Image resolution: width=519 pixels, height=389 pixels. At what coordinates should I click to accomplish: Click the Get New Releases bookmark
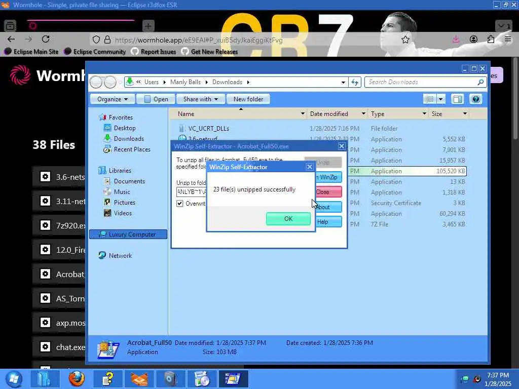tap(210, 52)
